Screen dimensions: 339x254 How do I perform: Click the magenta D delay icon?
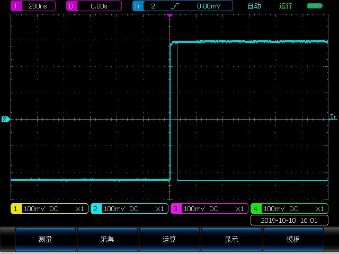tap(72, 6)
